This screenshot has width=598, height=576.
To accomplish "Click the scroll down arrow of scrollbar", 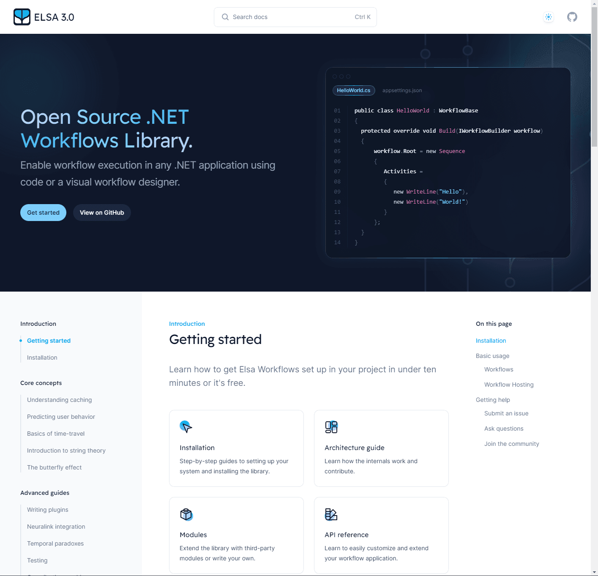I will pos(594,572).
